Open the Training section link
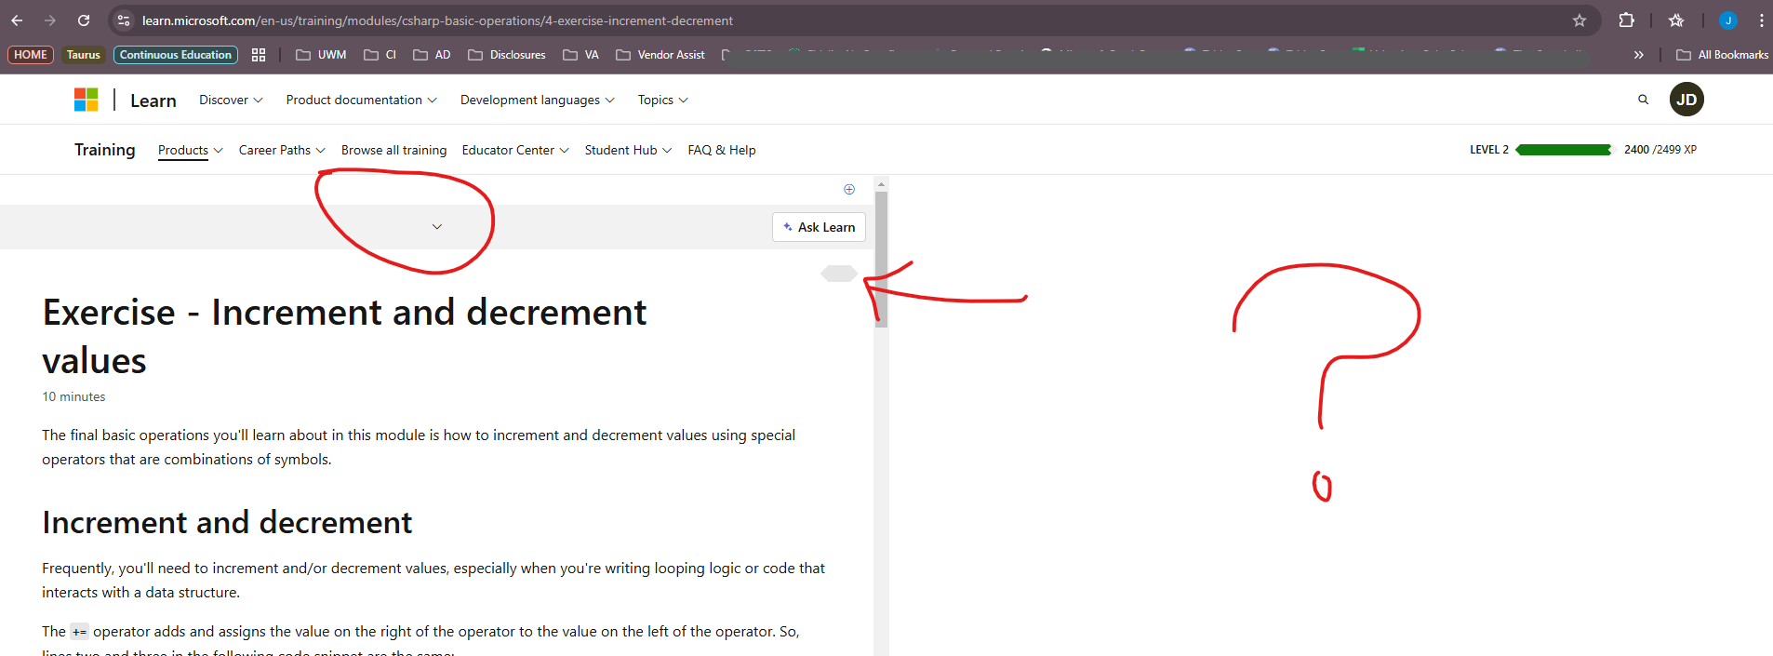 105,150
